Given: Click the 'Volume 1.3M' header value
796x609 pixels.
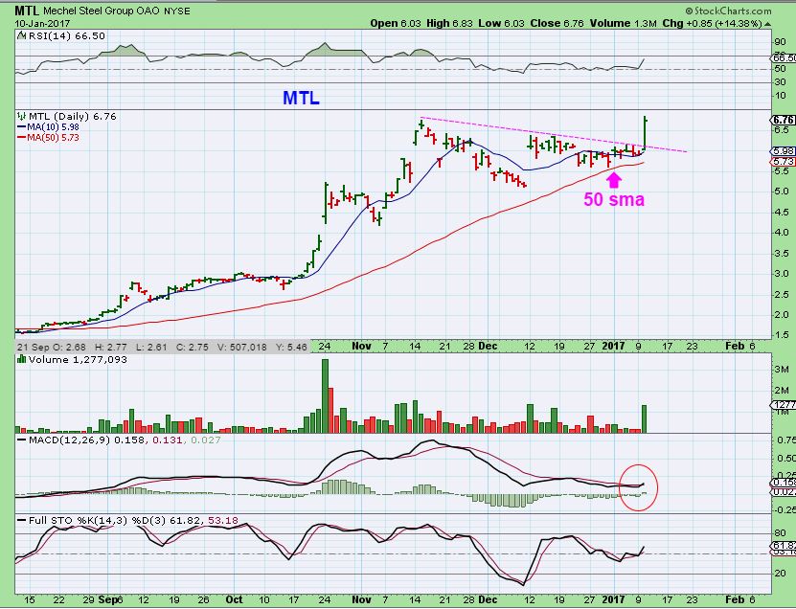Looking at the screenshot, I should 623,23.
